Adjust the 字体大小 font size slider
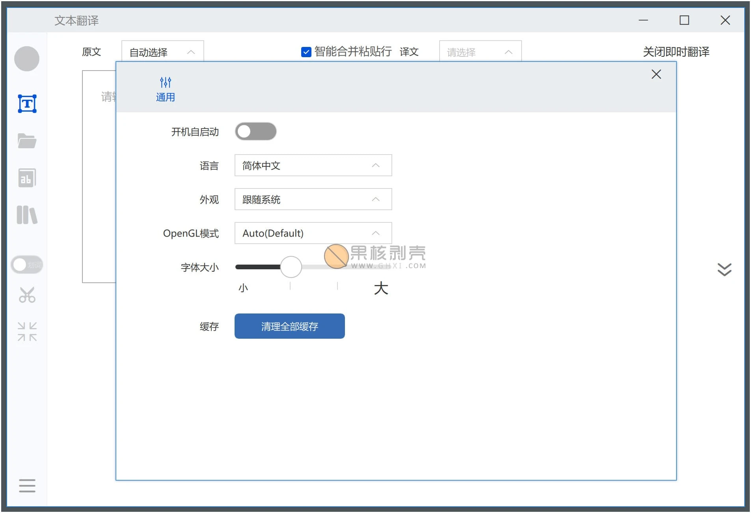This screenshot has width=751, height=513. (291, 267)
